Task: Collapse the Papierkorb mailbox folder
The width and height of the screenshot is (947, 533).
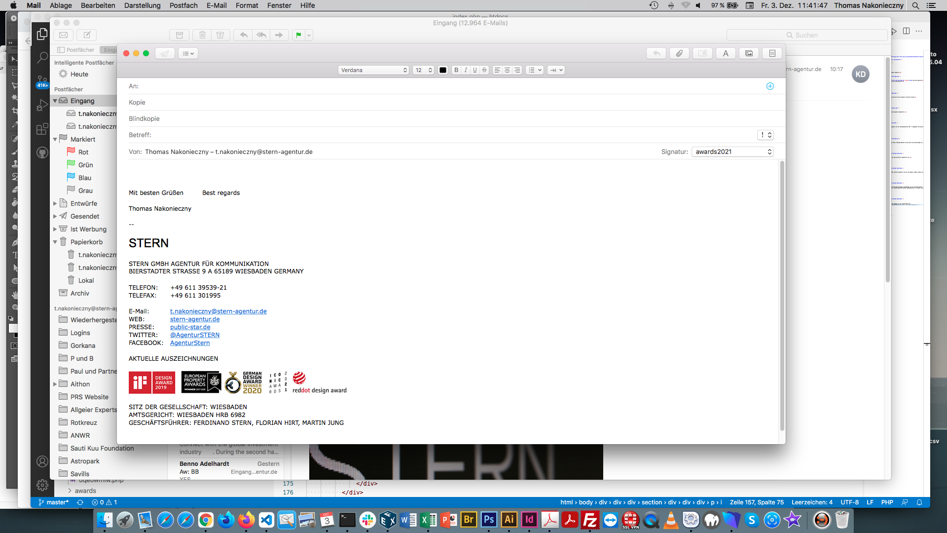Action: pyautogui.click(x=55, y=242)
